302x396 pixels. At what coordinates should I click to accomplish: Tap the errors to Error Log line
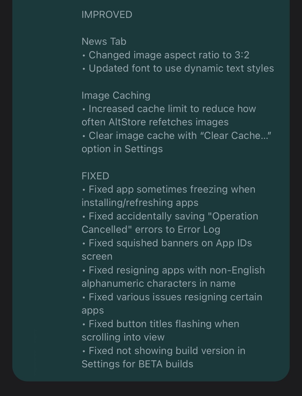(x=151, y=229)
